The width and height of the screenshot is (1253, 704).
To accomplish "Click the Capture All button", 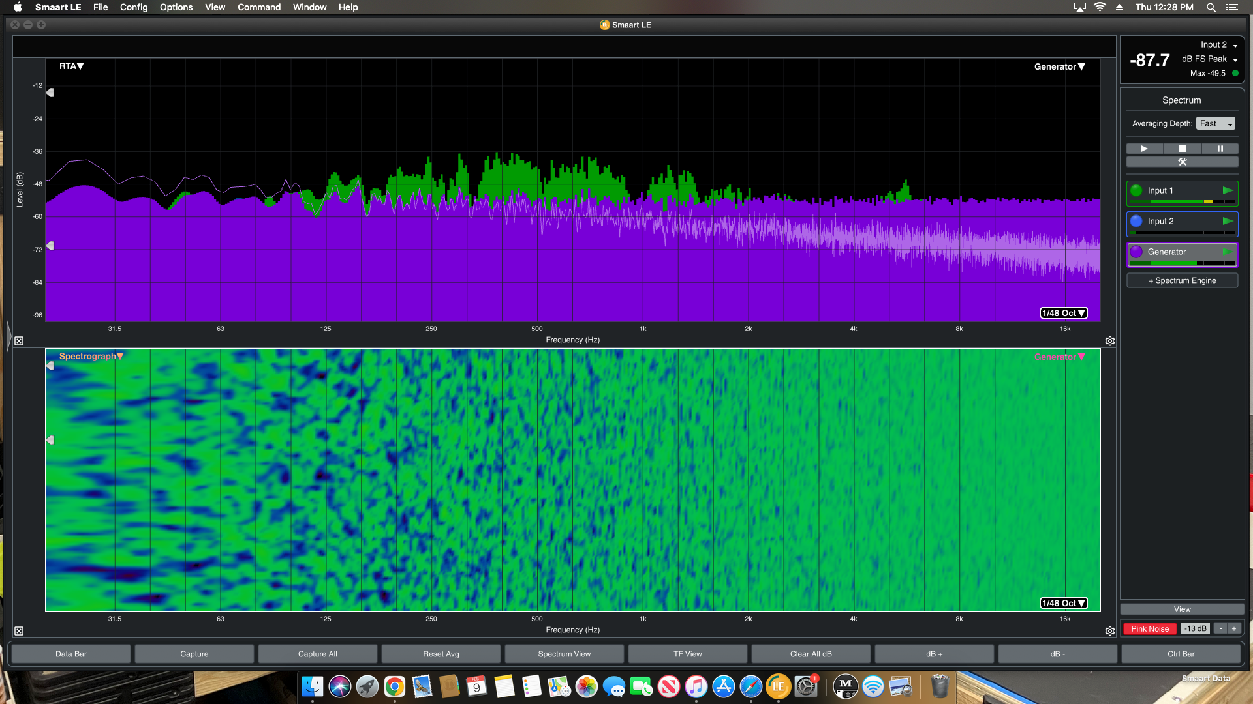I will pos(318,654).
